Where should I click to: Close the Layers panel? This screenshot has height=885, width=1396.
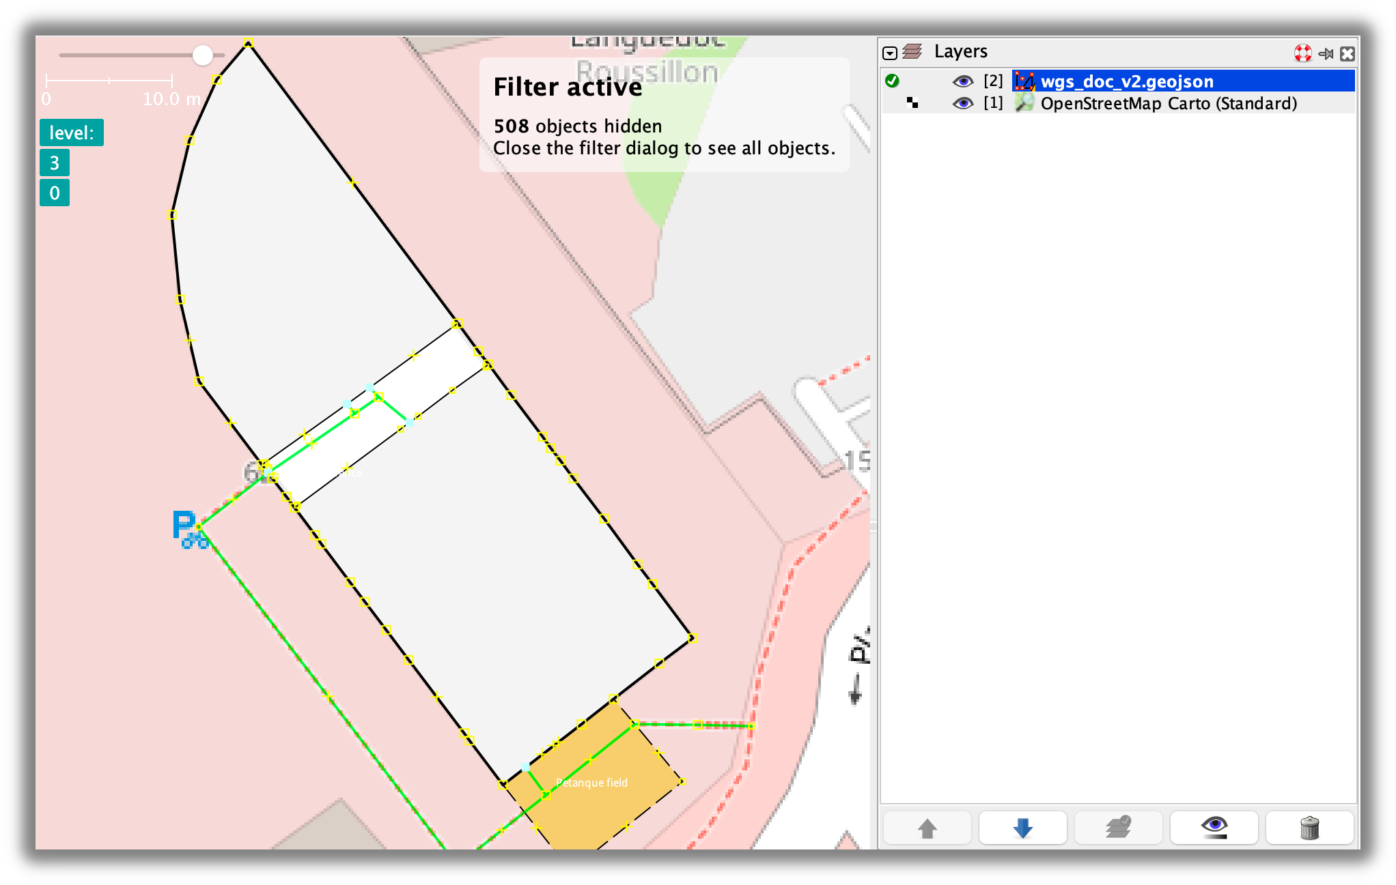coord(1347,53)
